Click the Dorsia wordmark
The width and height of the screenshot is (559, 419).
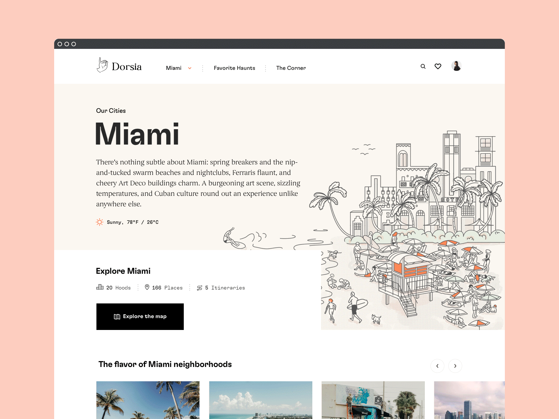(x=126, y=67)
